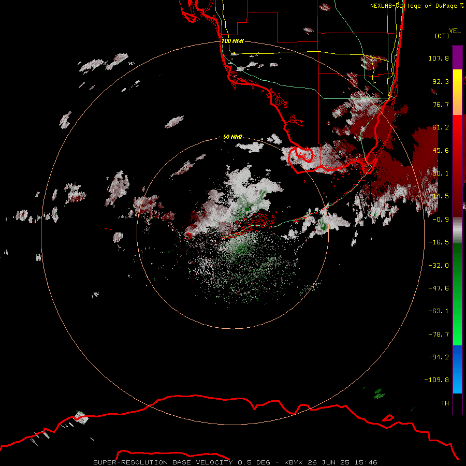This screenshot has width=466, height=466.
Task: Click the 14.5 velocity scale value
Action: pyautogui.click(x=441, y=196)
